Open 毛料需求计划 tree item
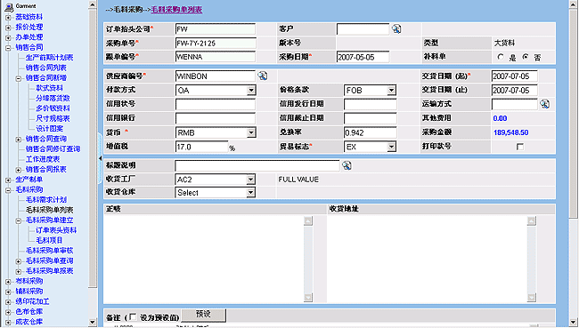579x328 pixels. click(46, 200)
